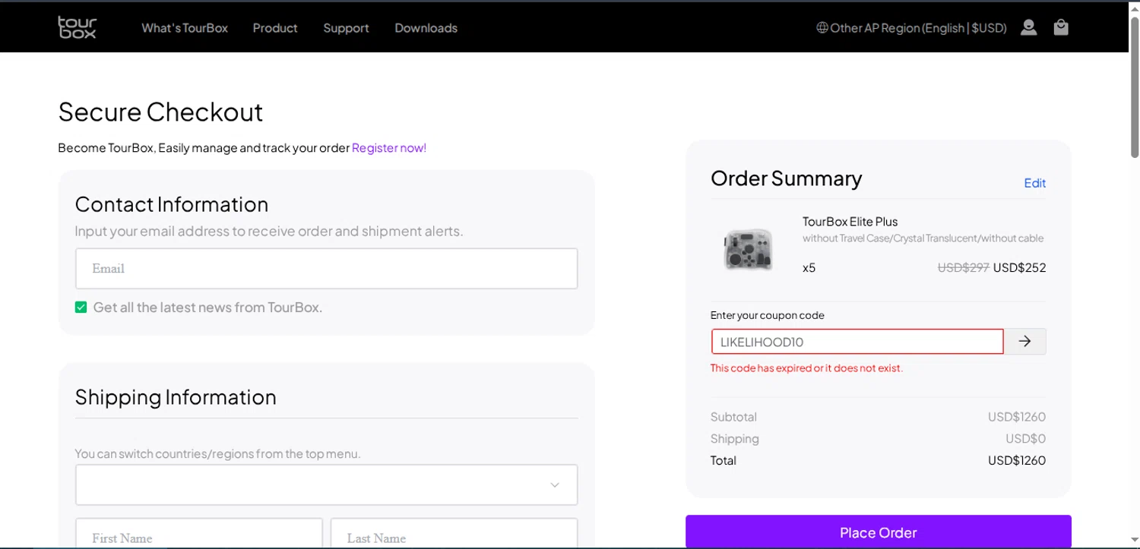
Task: Click the TourBox Elite Plus product thumbnail
Action: pyautogui.click(x=748, y=249)
